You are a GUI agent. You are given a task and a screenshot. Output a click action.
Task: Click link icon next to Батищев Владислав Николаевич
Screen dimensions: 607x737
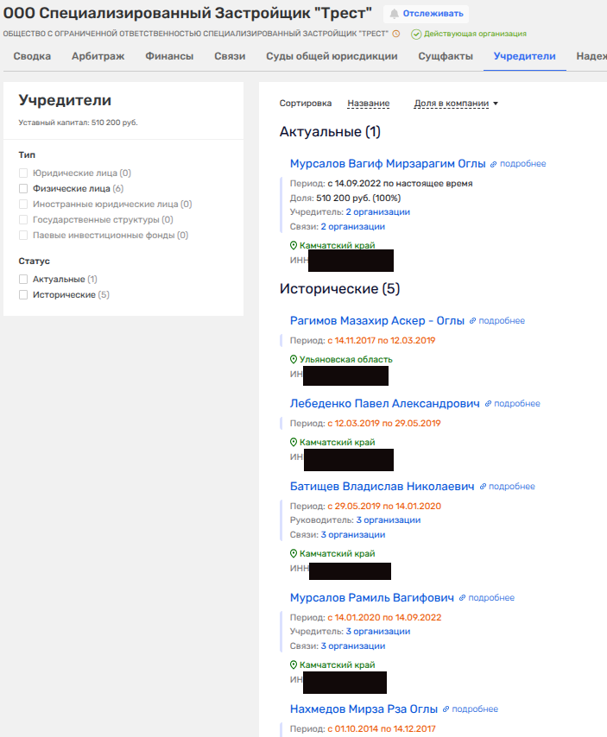[x=484, y=487]
